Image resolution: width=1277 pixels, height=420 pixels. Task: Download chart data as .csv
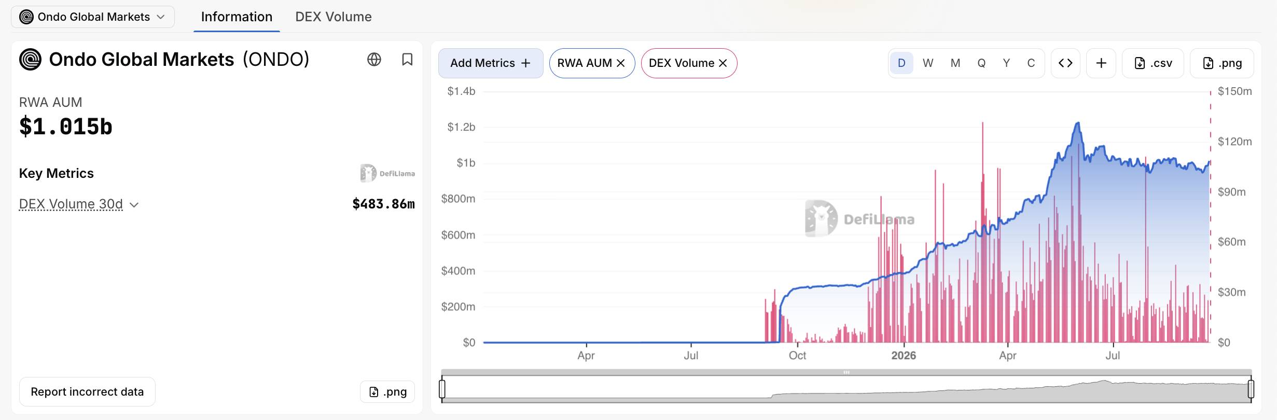pyautogui.click(x=1153, y=63)
